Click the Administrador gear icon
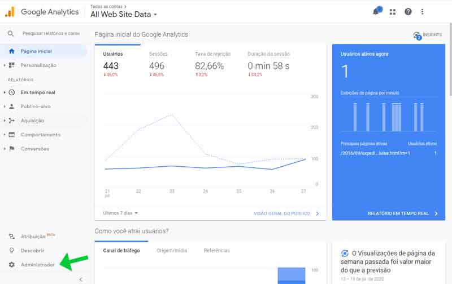452x284 pixels. (11, 264)
